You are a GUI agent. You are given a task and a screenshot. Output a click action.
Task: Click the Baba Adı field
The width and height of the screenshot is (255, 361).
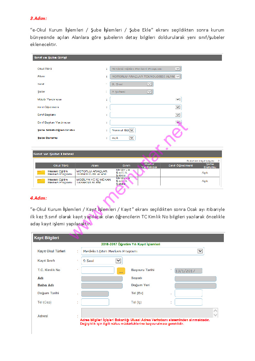click(x=102, y=286)
